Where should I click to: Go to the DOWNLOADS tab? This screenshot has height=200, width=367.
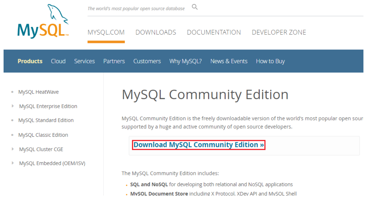tap(156, 32)
